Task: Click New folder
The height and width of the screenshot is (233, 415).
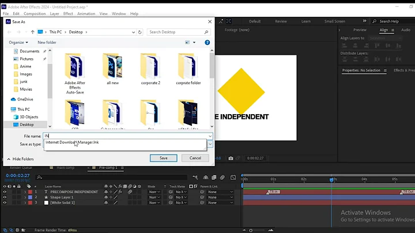Action: point(47,42)
